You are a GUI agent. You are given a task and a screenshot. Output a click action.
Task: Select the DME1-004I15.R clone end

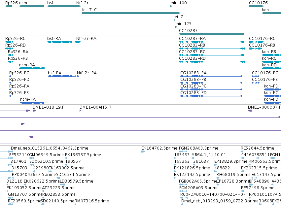[x=81, y=111]
